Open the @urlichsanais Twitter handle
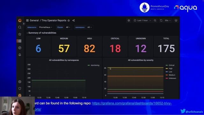The height and width of the screenshot is (115, 204). 194,112
